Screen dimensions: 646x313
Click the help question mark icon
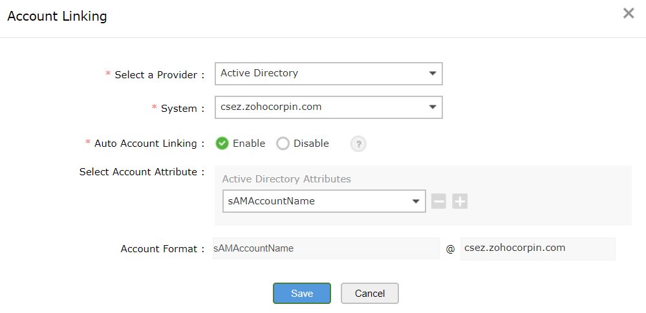[358, 144]
